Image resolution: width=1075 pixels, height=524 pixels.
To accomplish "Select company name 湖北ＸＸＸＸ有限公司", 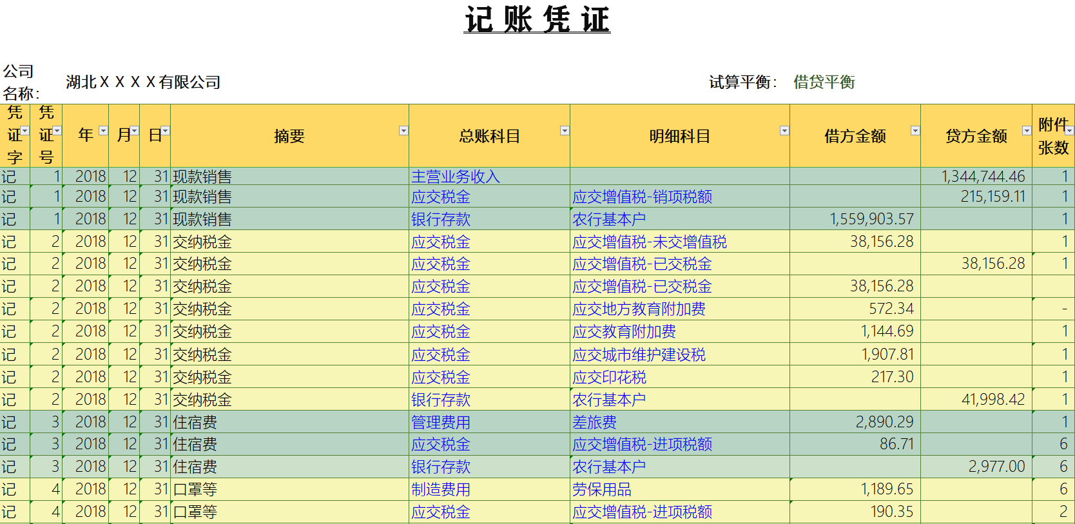I will [143, 82].
